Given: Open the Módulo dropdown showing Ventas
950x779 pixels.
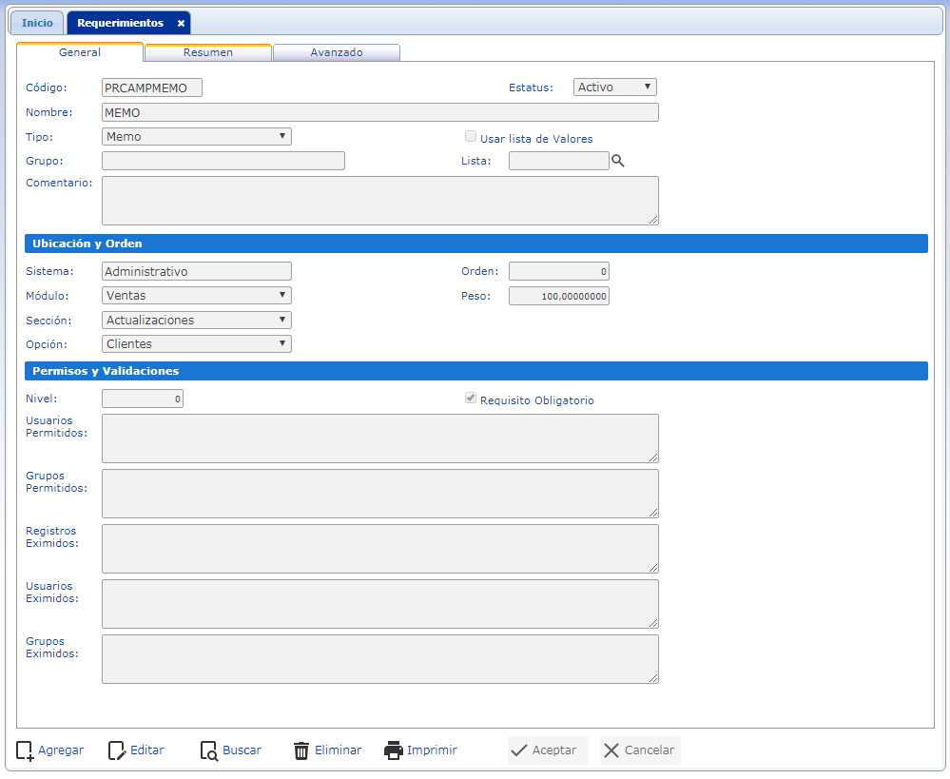Looking at the screenshot, I should click(x=196, y=296).
